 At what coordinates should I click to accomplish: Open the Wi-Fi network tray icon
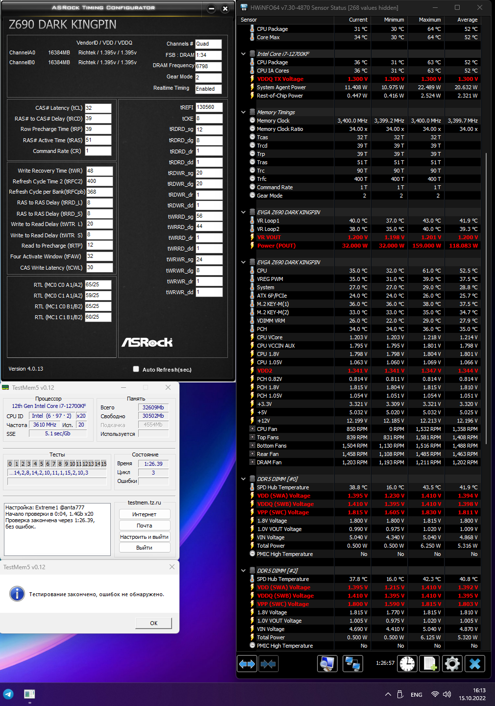[435, 694]
